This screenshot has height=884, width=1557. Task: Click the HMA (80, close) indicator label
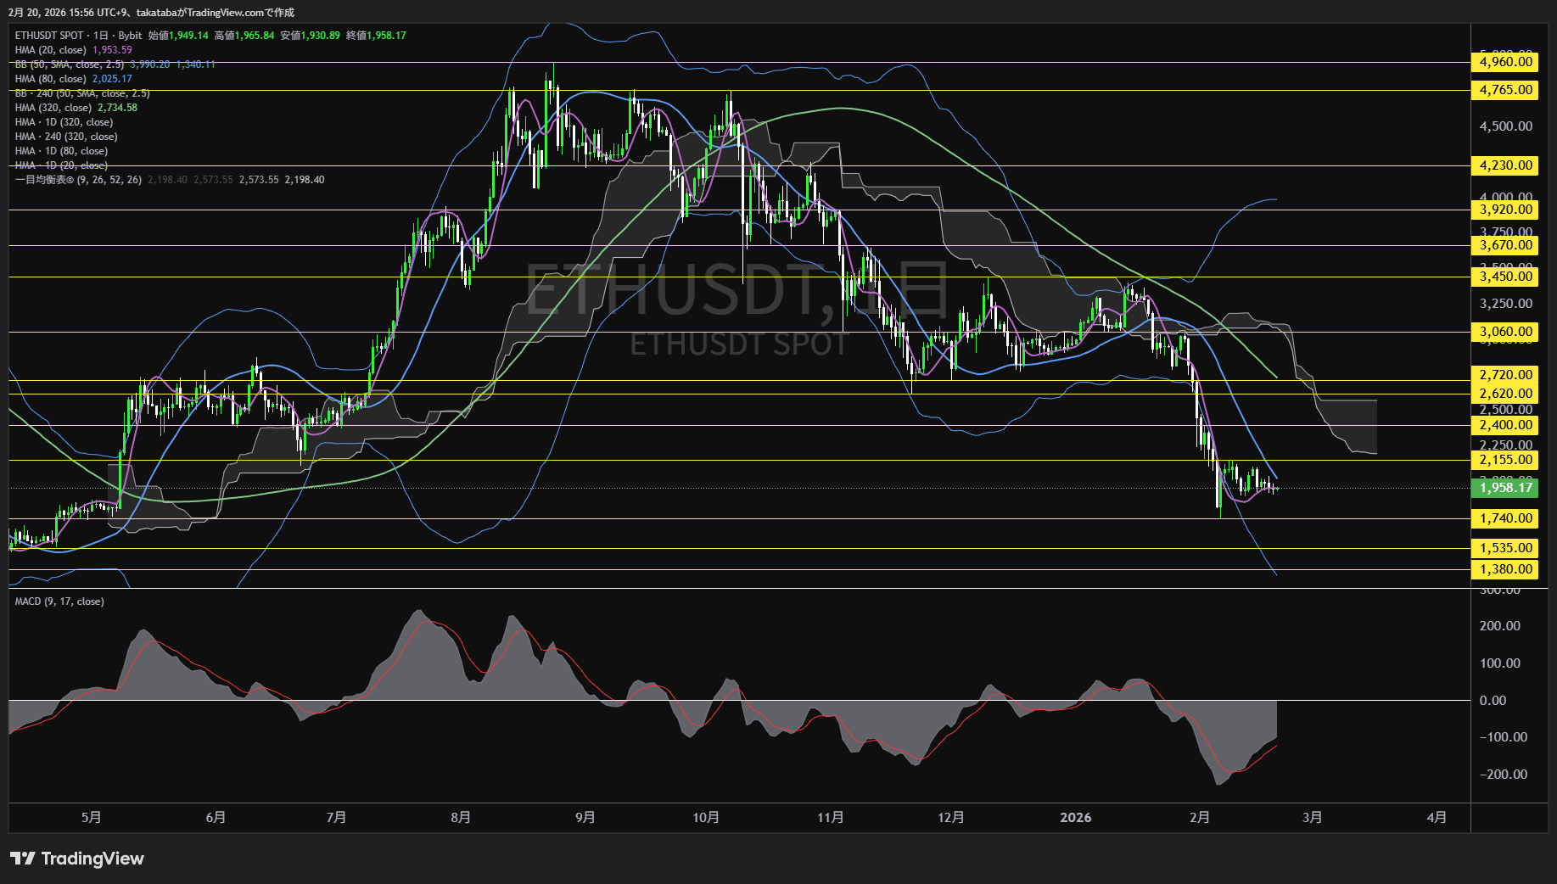tap(51, 79)
